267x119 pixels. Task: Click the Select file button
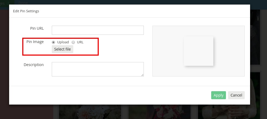click(x=63, y=49)
